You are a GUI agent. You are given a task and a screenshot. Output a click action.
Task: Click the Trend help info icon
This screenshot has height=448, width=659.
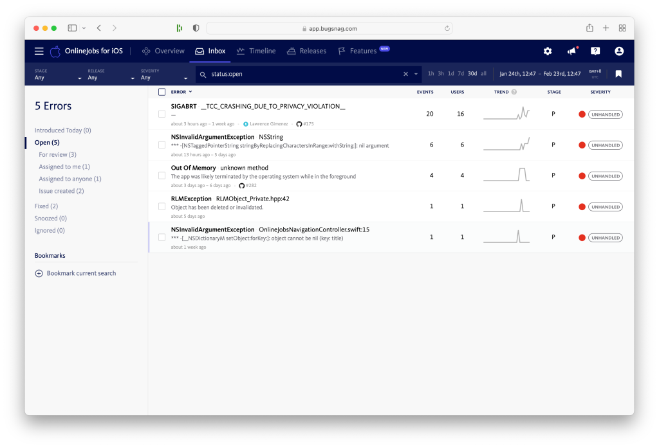[x=514, y=92]
